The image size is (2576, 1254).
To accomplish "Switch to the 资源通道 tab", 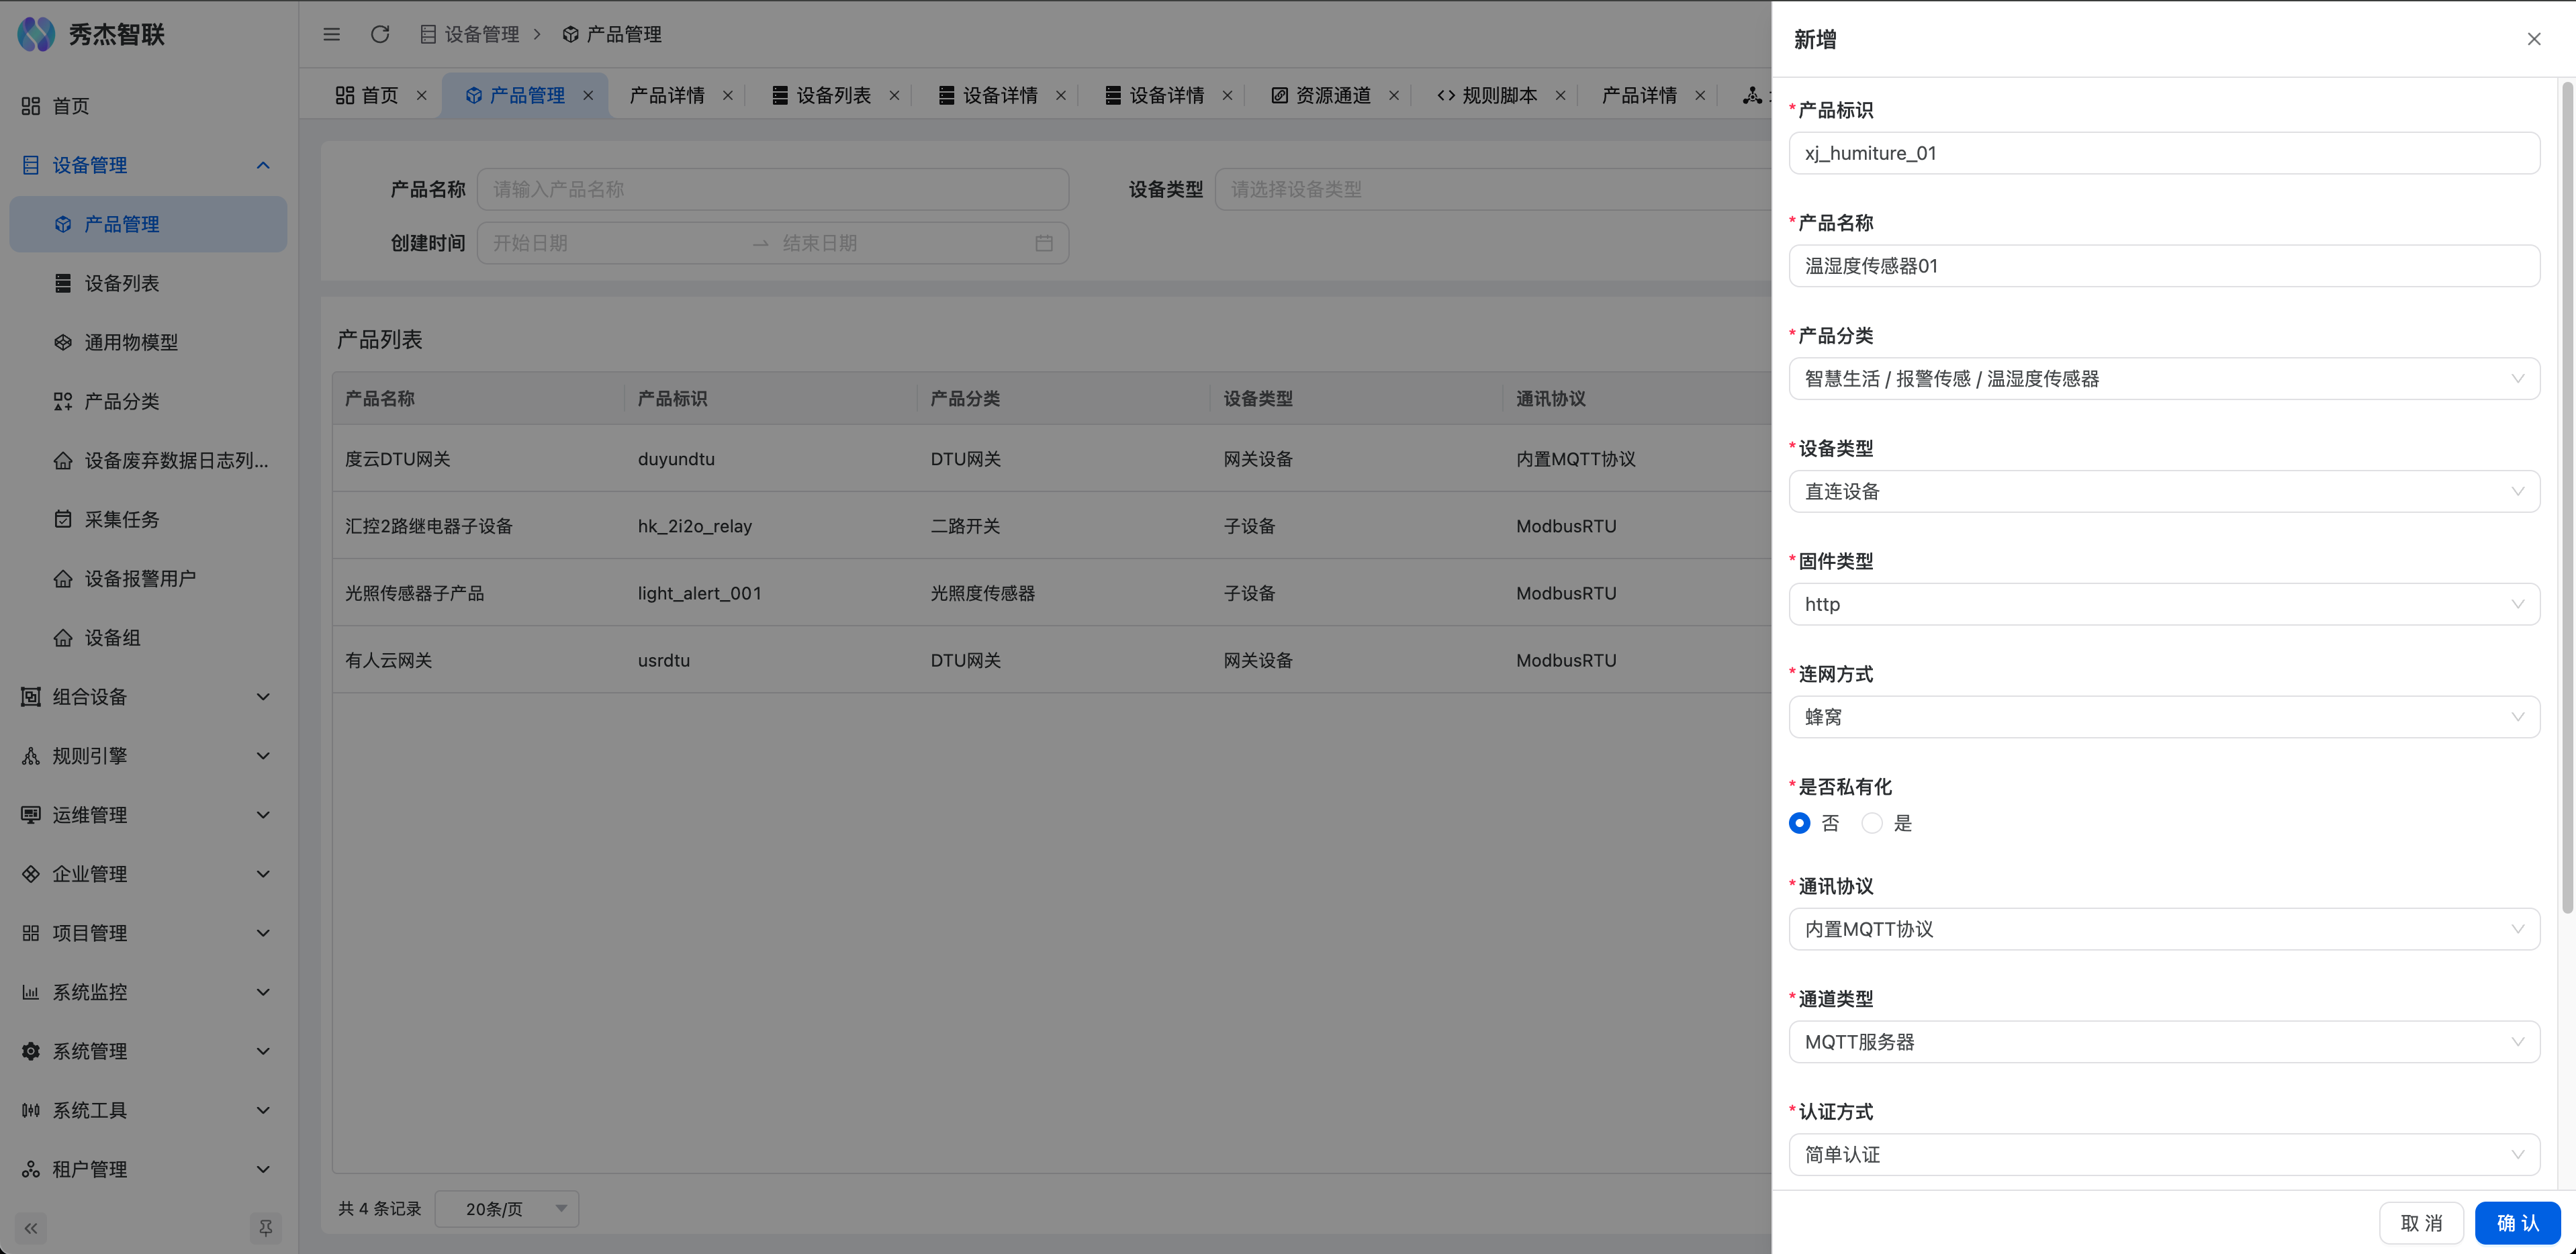I will (1332, 95).
